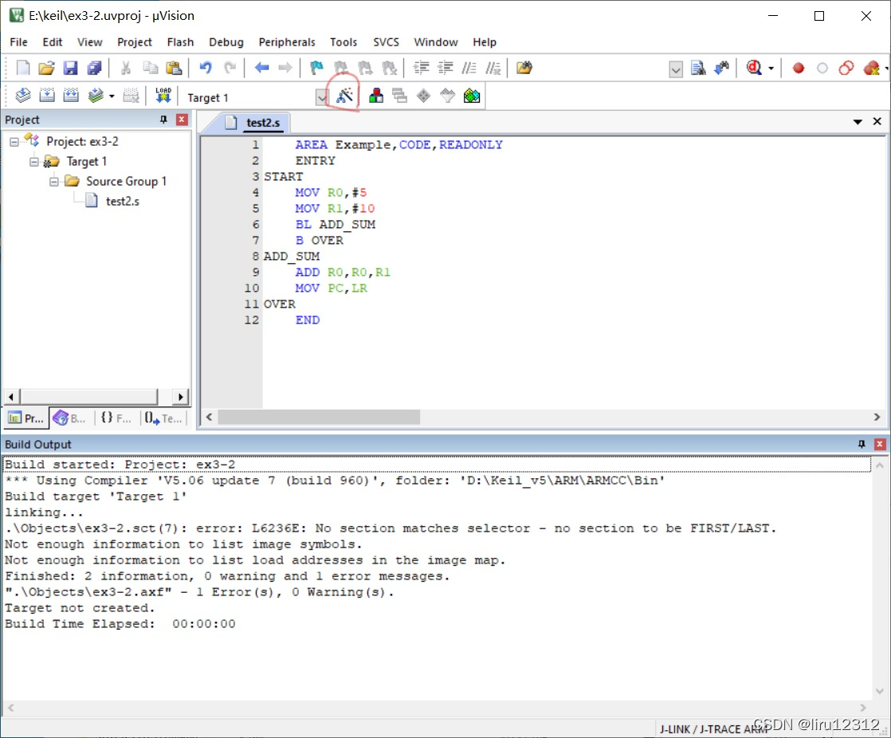The height and width of the screenshot is (738, 891).
Task: Open the Debug menu
Action: point(226,42)
